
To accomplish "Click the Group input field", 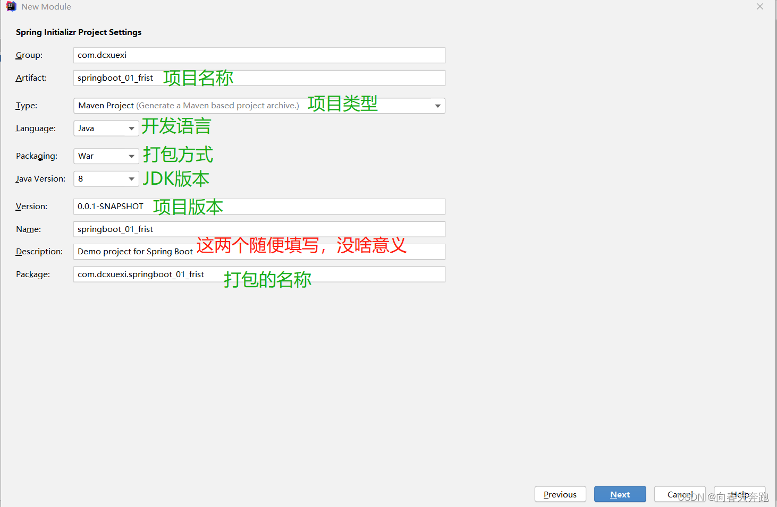I will tap(259, 55).
